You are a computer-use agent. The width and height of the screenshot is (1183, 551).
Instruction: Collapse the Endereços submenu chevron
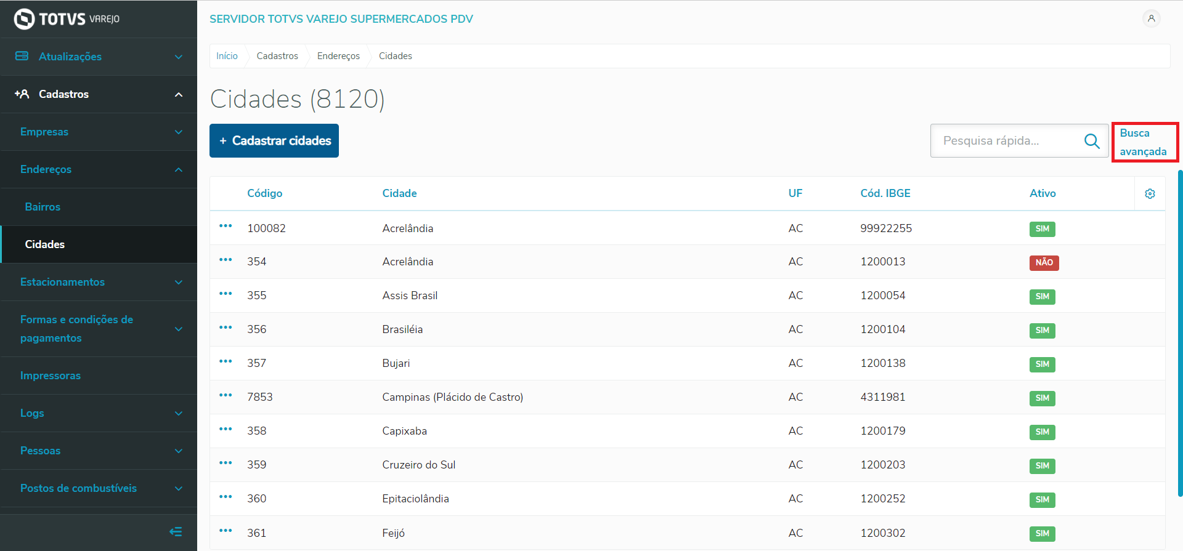coord(179,170)
